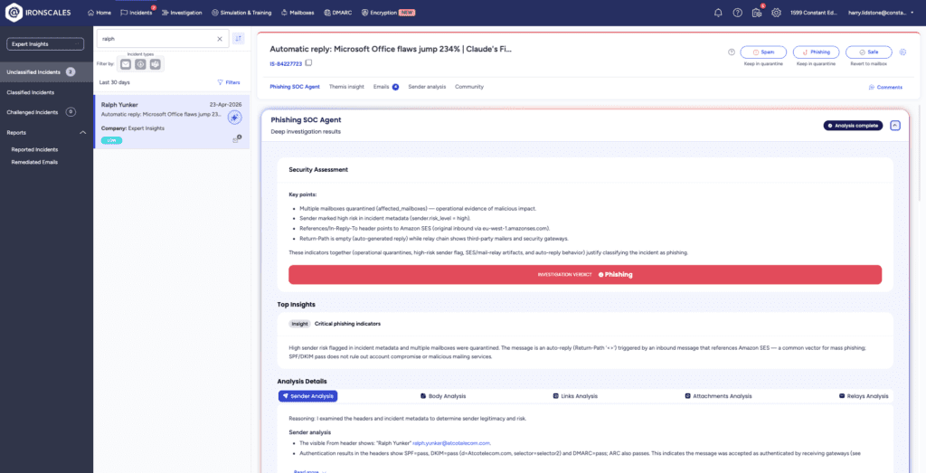Click the email count icon on Ralph Yunker card
Viewport: 926px width, 473px height.
tap(237, 139)
